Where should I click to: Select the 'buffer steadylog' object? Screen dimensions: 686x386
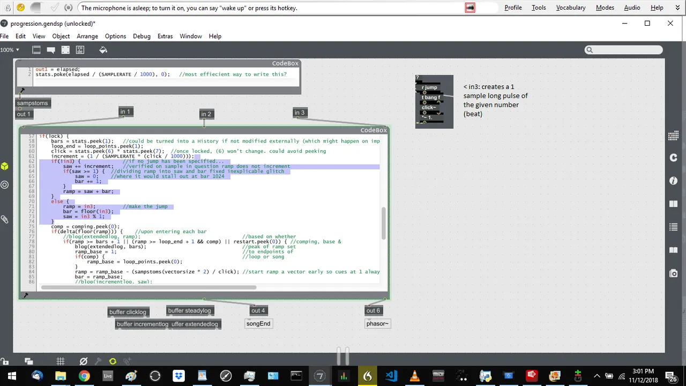pos(190,310)
